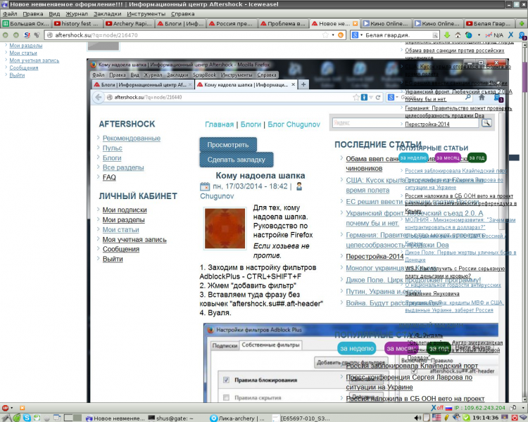Click the author avatar thumbnail image
Viewport: 528px width, 422px height.
coord(225,228)
